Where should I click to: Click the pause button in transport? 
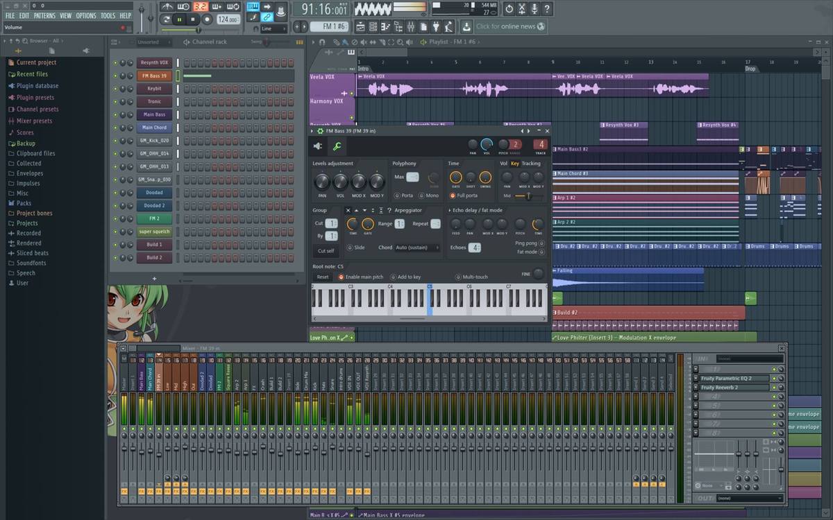tap(180, 20)
